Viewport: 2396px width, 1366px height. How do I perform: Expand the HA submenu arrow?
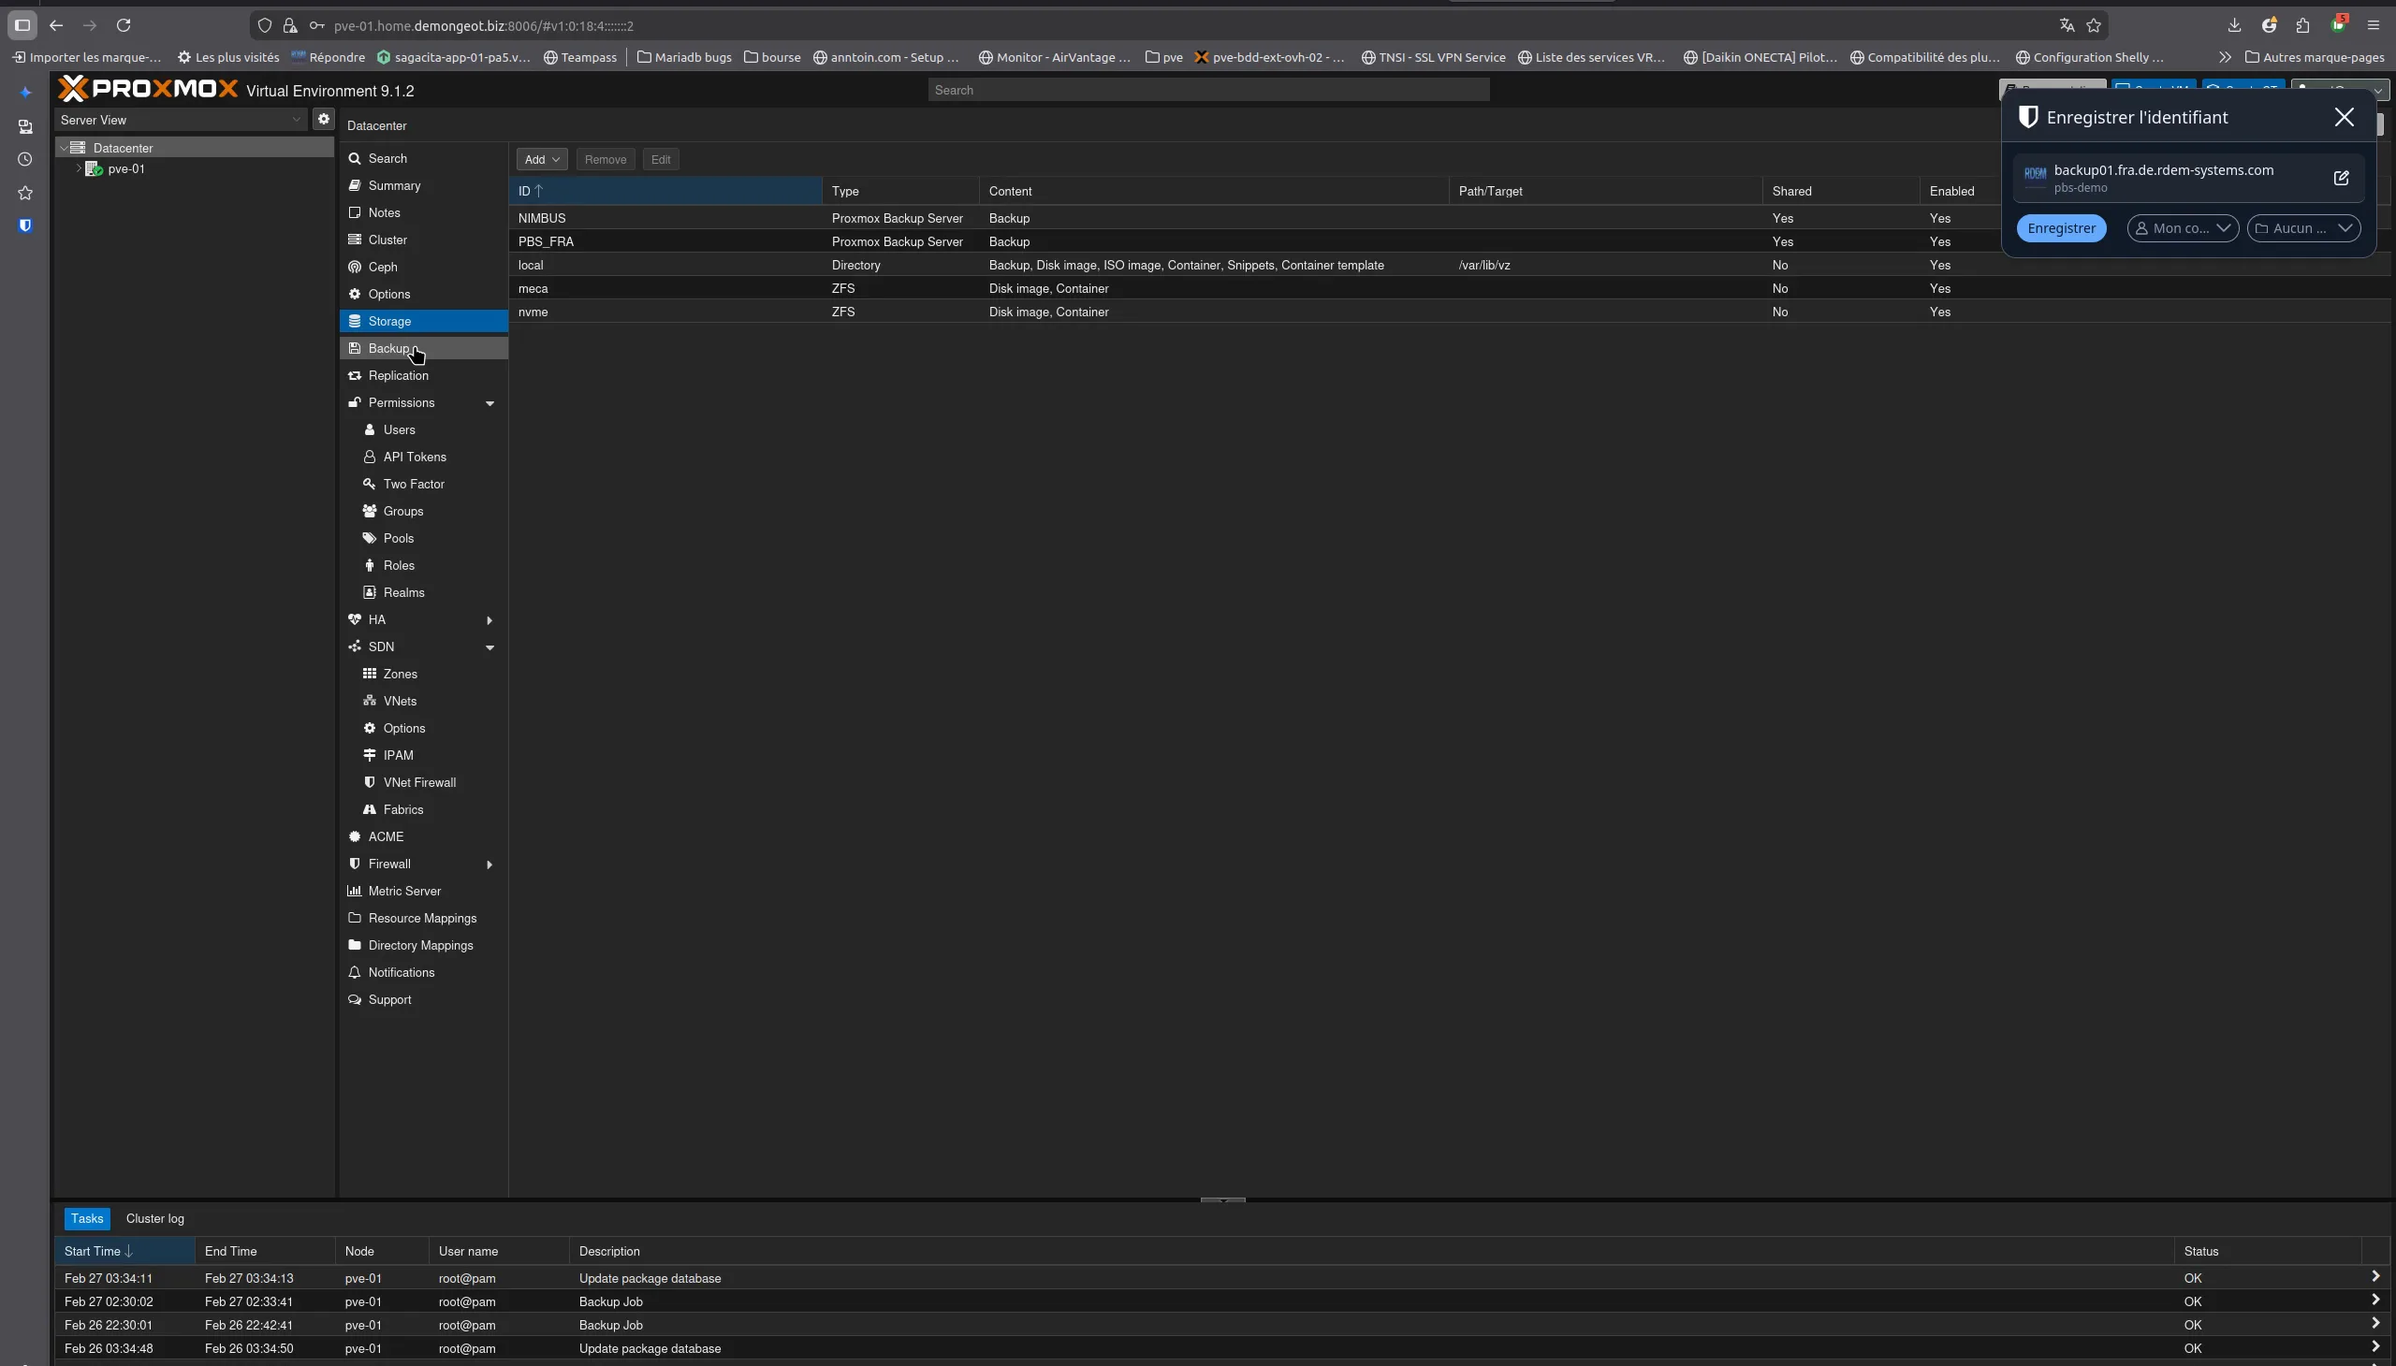tap(489, 620)
